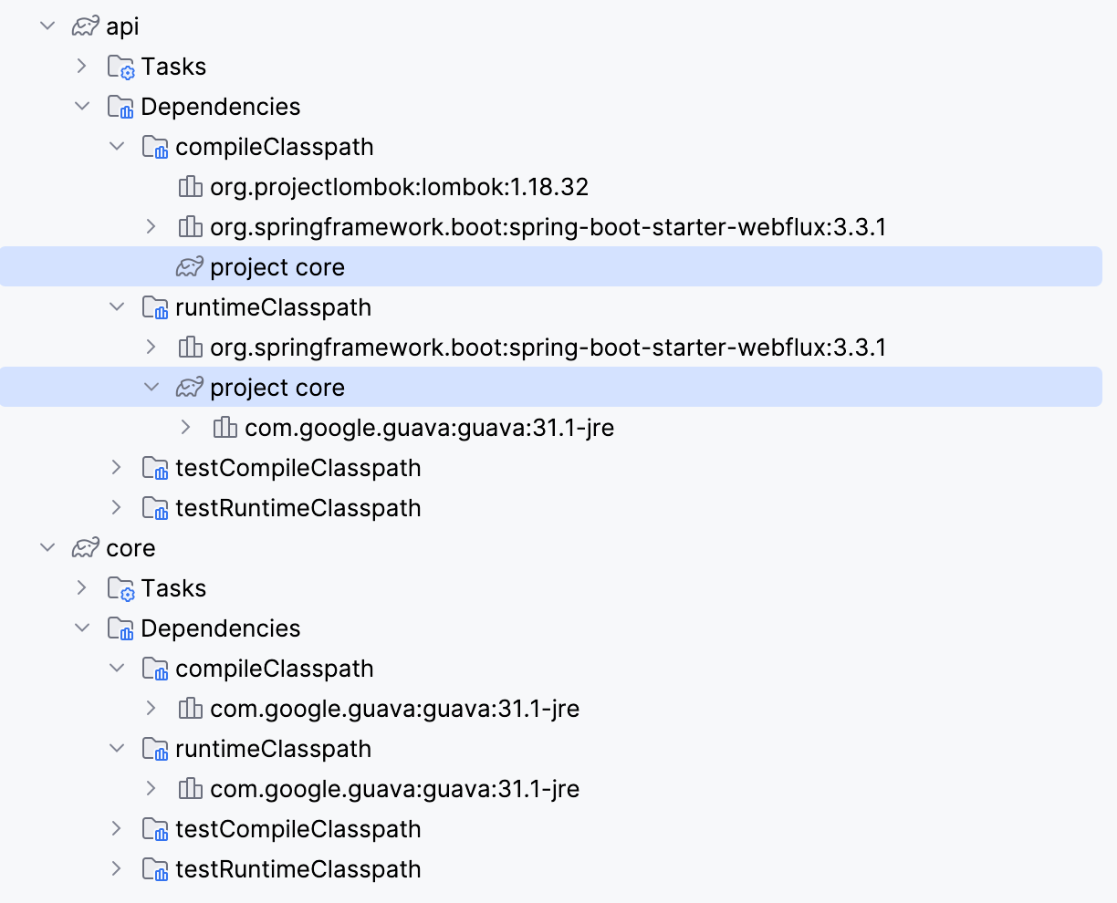Collapse the Dependencies node under core

click(82, 628)
